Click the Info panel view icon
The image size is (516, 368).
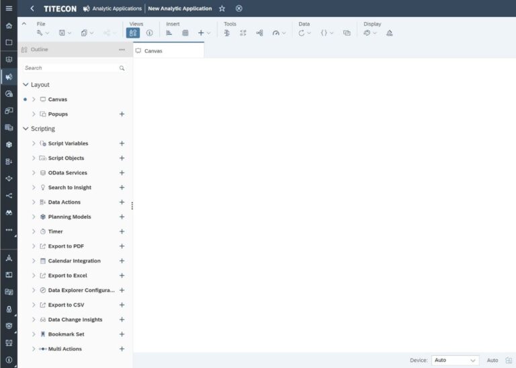click(149, 33)
